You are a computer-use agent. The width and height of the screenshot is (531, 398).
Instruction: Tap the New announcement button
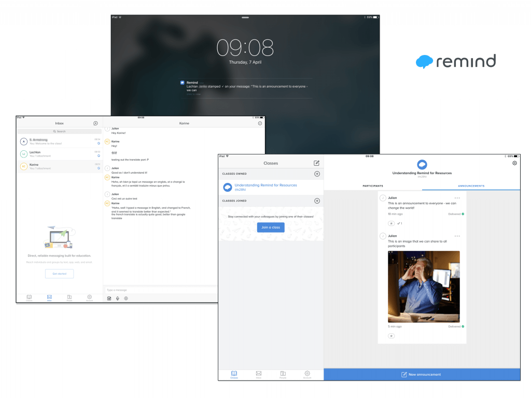tap(421, 374)
